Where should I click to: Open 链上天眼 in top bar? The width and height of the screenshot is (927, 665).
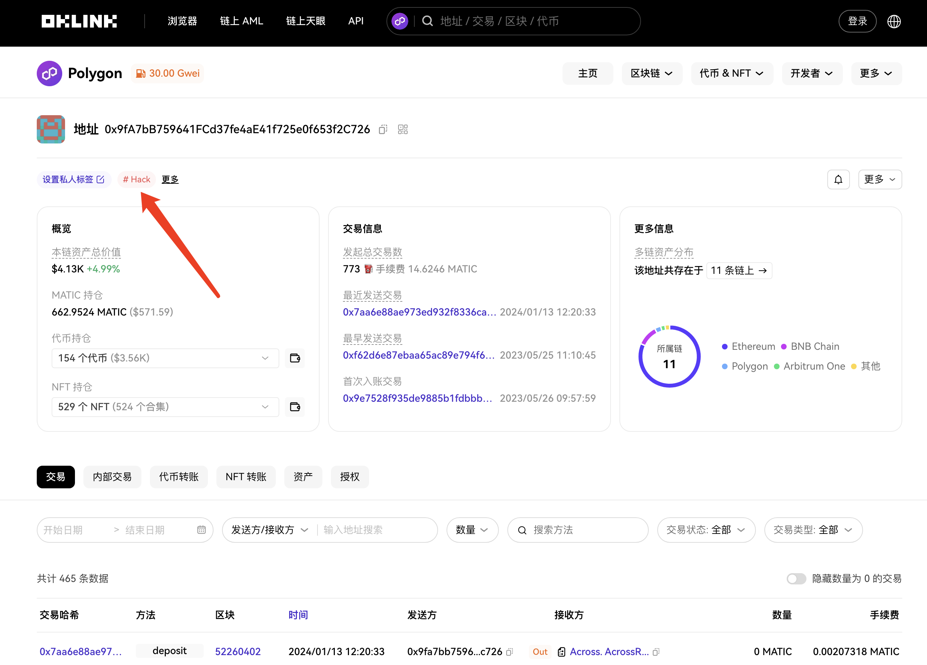point(306,21)
